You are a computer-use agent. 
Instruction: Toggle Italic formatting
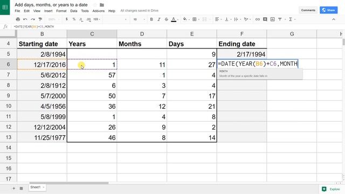click(159, 19)
